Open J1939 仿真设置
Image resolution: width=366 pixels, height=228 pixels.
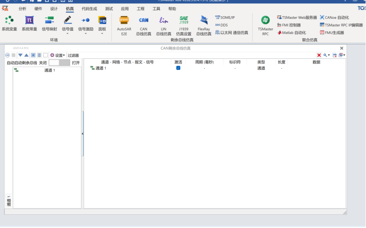184,25
